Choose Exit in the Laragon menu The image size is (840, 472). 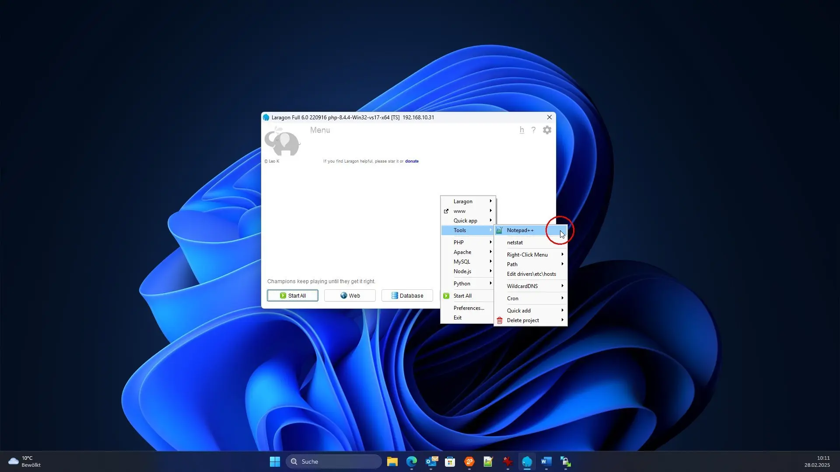pyautogui.click(x=468, y=318)
